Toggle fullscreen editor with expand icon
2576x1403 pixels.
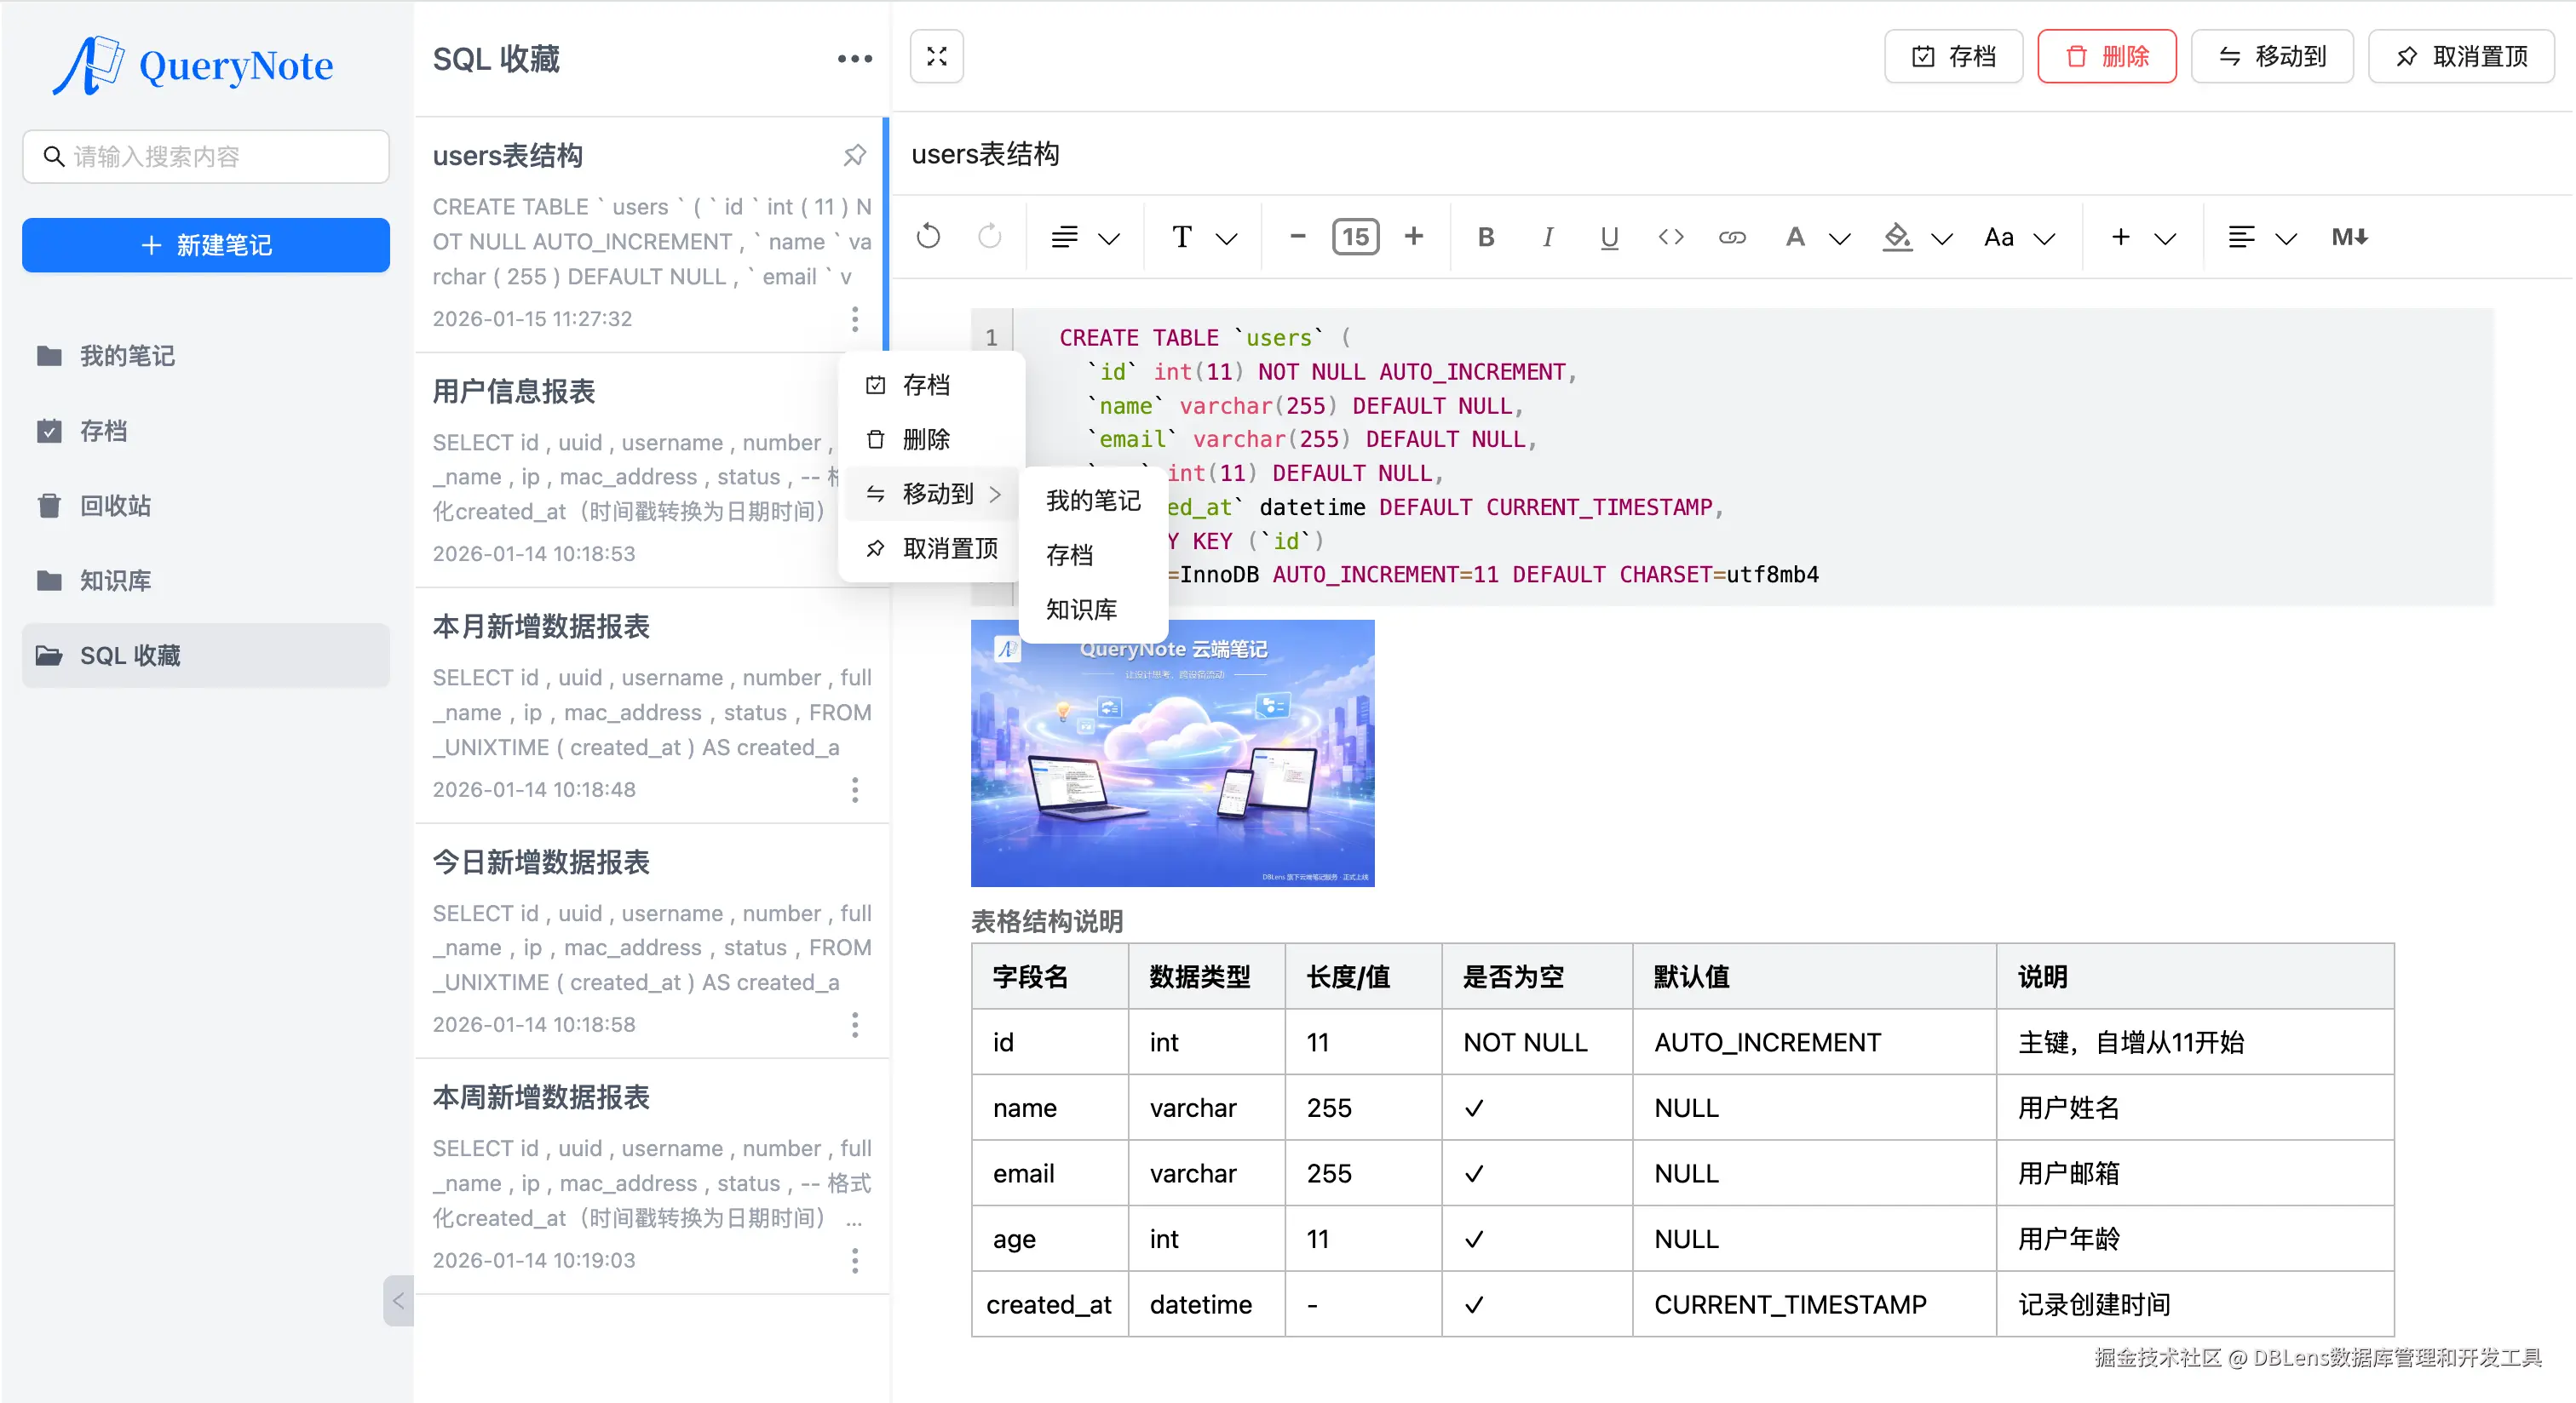(x=936, y=56)
